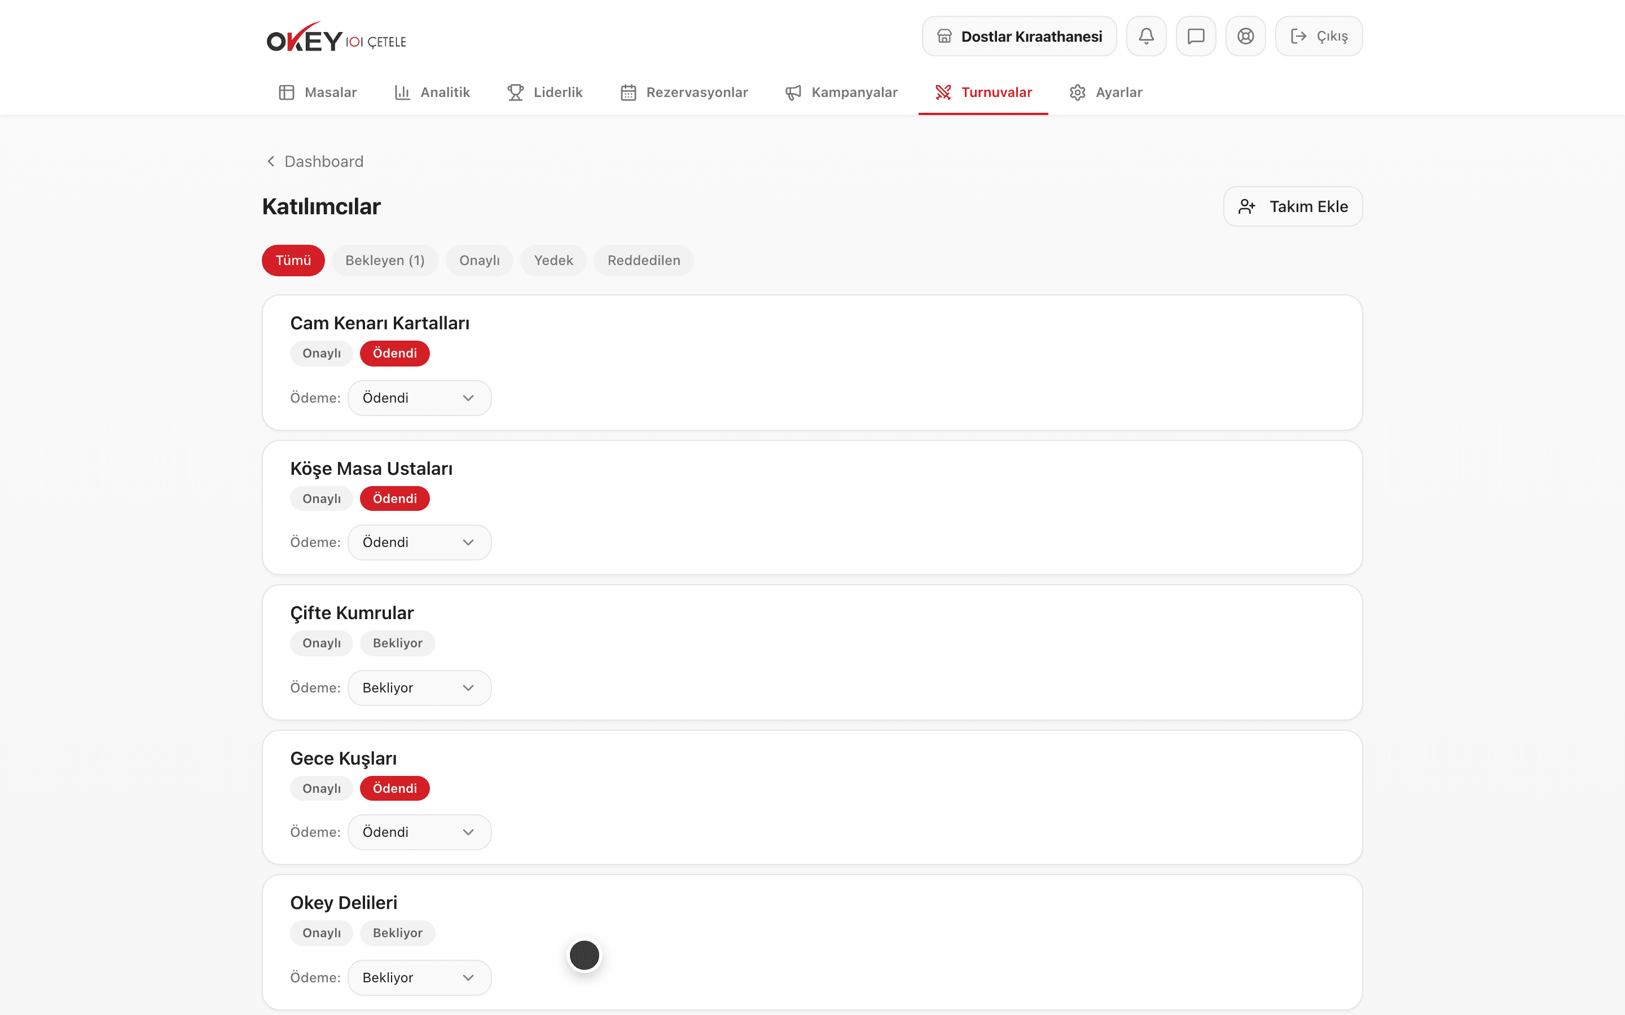Click the floating dark circle button
Image resolution: width=1625 pixels, height=1015 pixels.
tap(584, 955)
